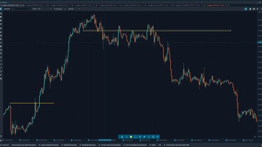The image size is (262, 147).
Task: Open the menu icon in the floating drawing toolbar
Action: click(x=122, y=137)
